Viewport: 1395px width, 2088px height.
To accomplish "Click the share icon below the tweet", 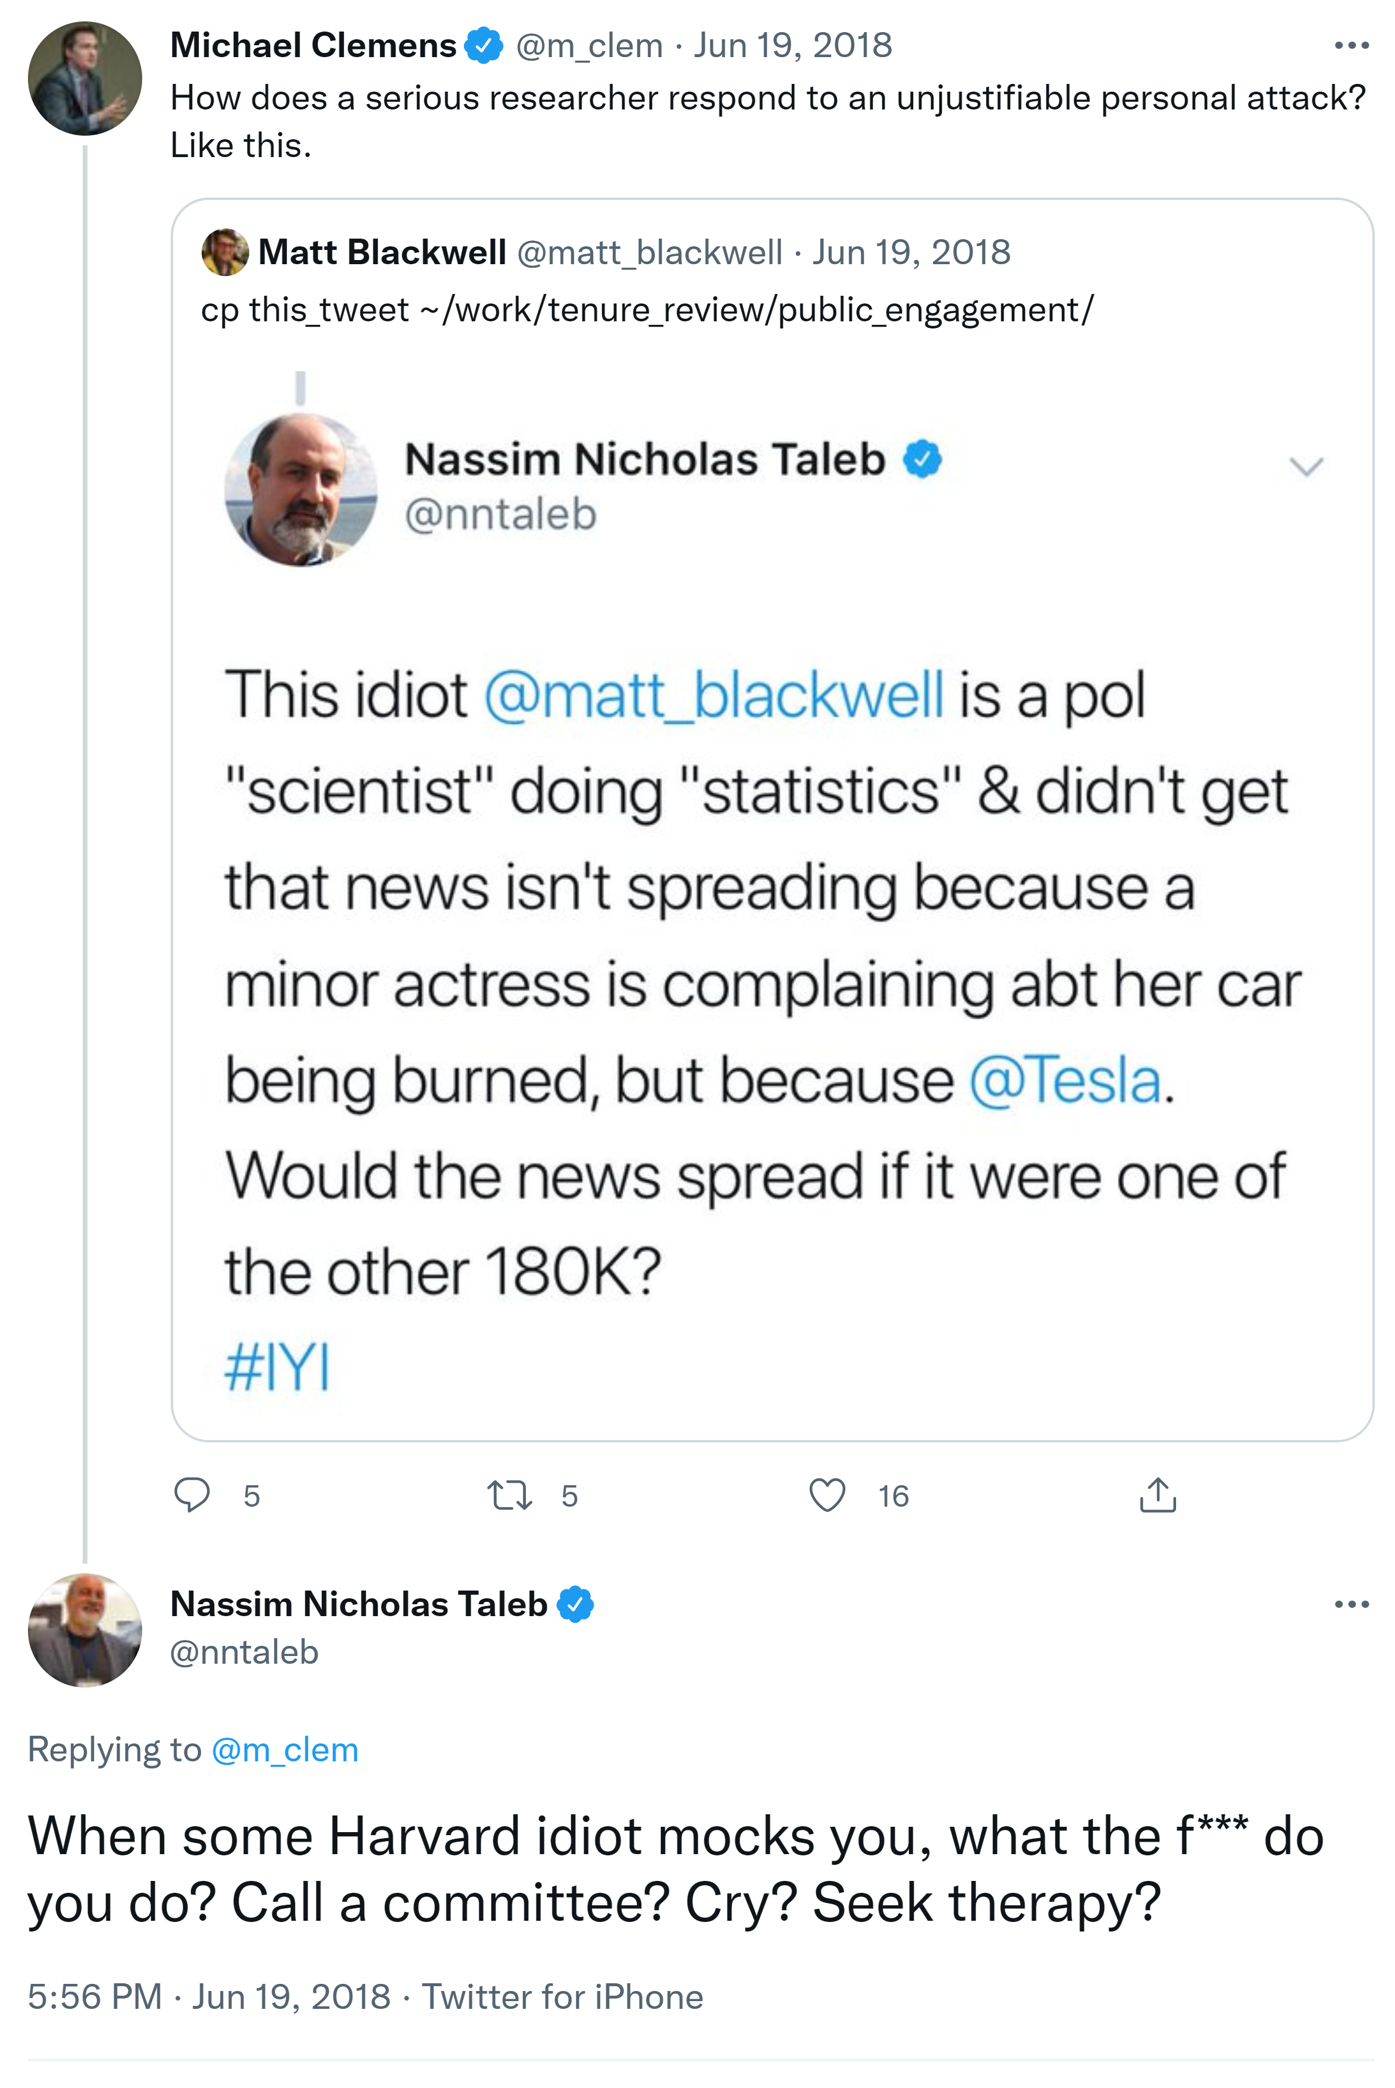I will (1158, 1495).
